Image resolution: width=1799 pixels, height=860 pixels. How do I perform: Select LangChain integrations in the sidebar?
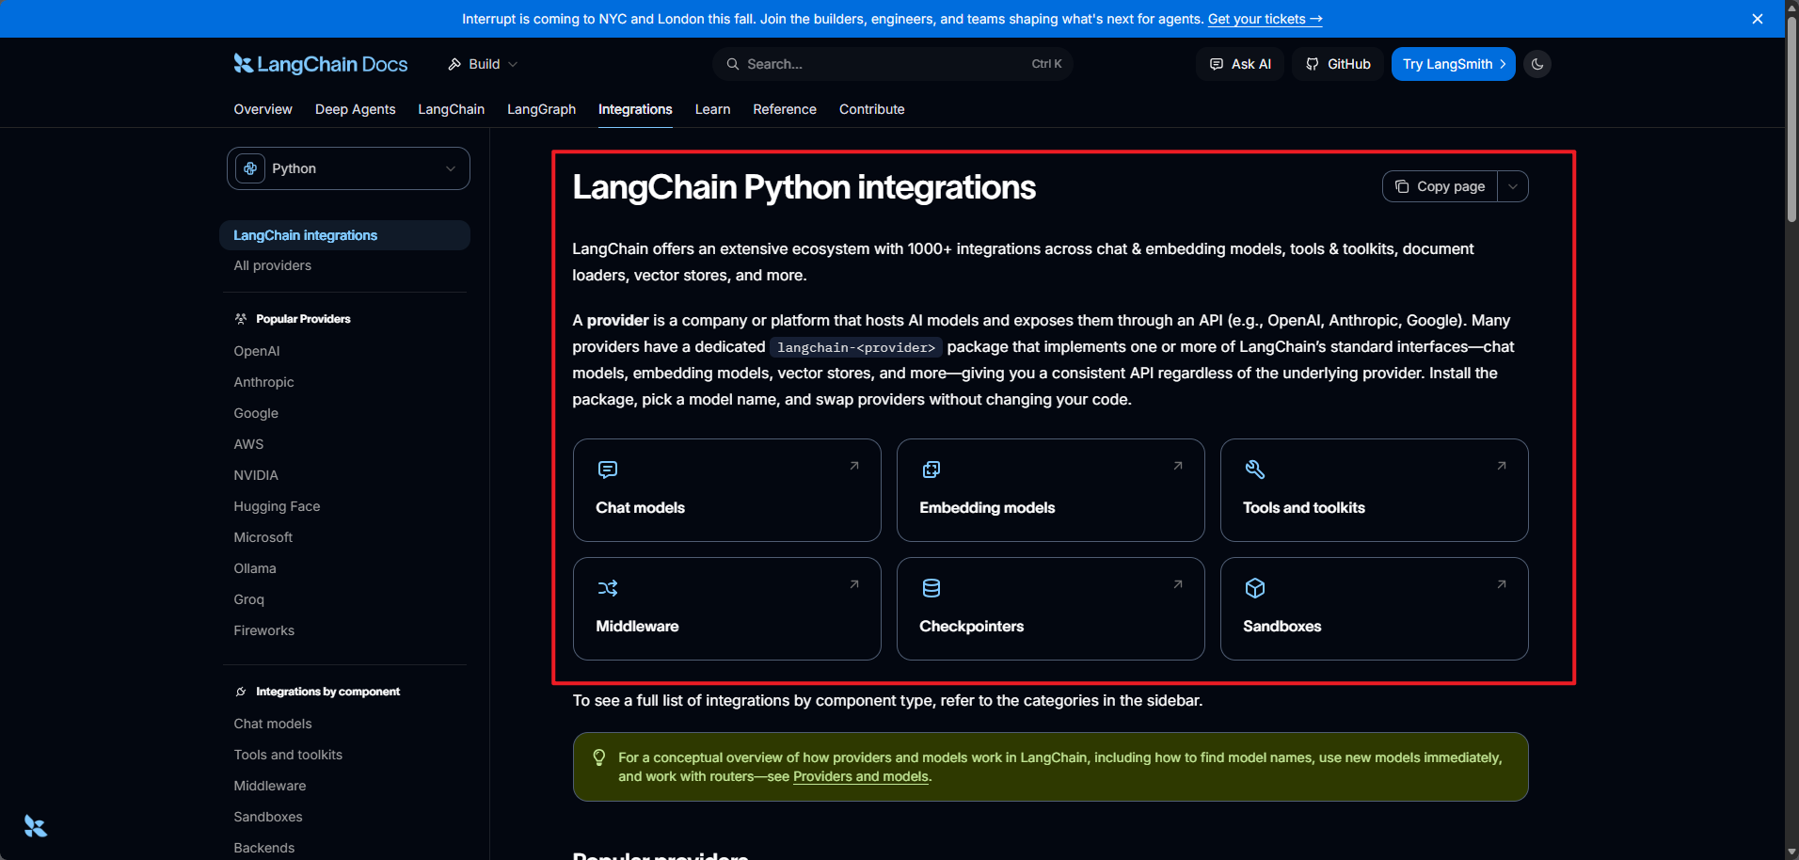pyautogui.click(x=344, y=235)
